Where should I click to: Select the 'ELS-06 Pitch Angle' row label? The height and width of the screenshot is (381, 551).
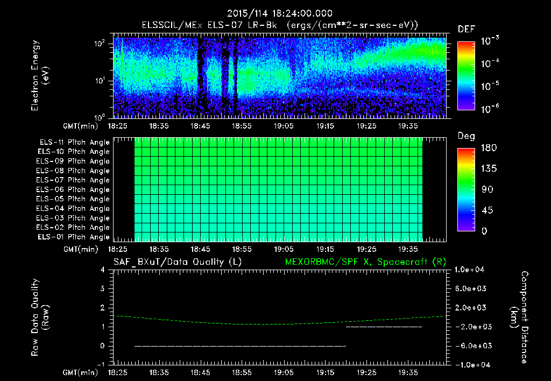pyautogui.click(x=73, y=190)
